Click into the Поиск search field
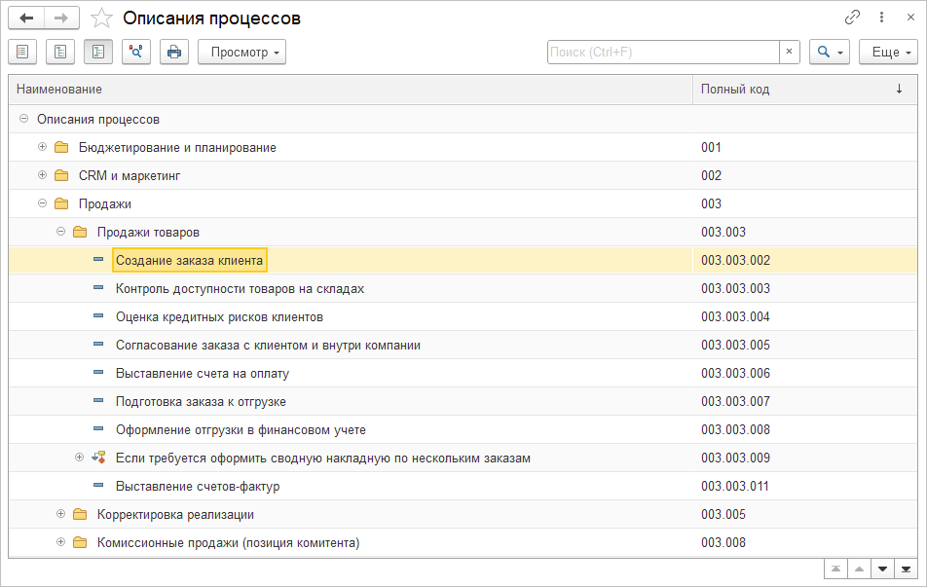The height and width of the screenshot is (587, 927). tap(662, 52)
